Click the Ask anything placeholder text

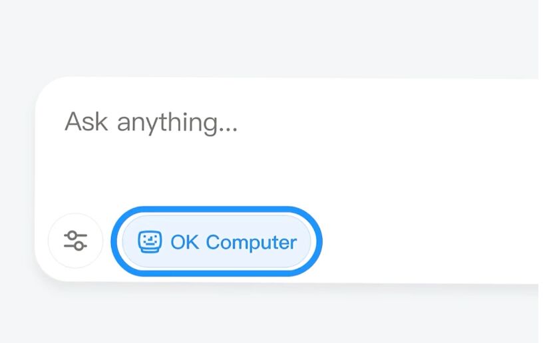pos(151,122)
